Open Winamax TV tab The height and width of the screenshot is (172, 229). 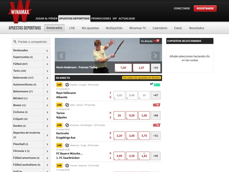pos(137,28)
